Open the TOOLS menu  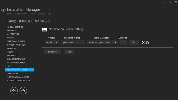[32, 14]
